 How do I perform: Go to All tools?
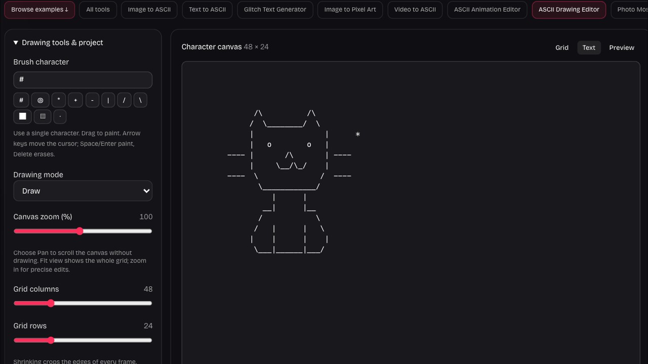point(98,10)
